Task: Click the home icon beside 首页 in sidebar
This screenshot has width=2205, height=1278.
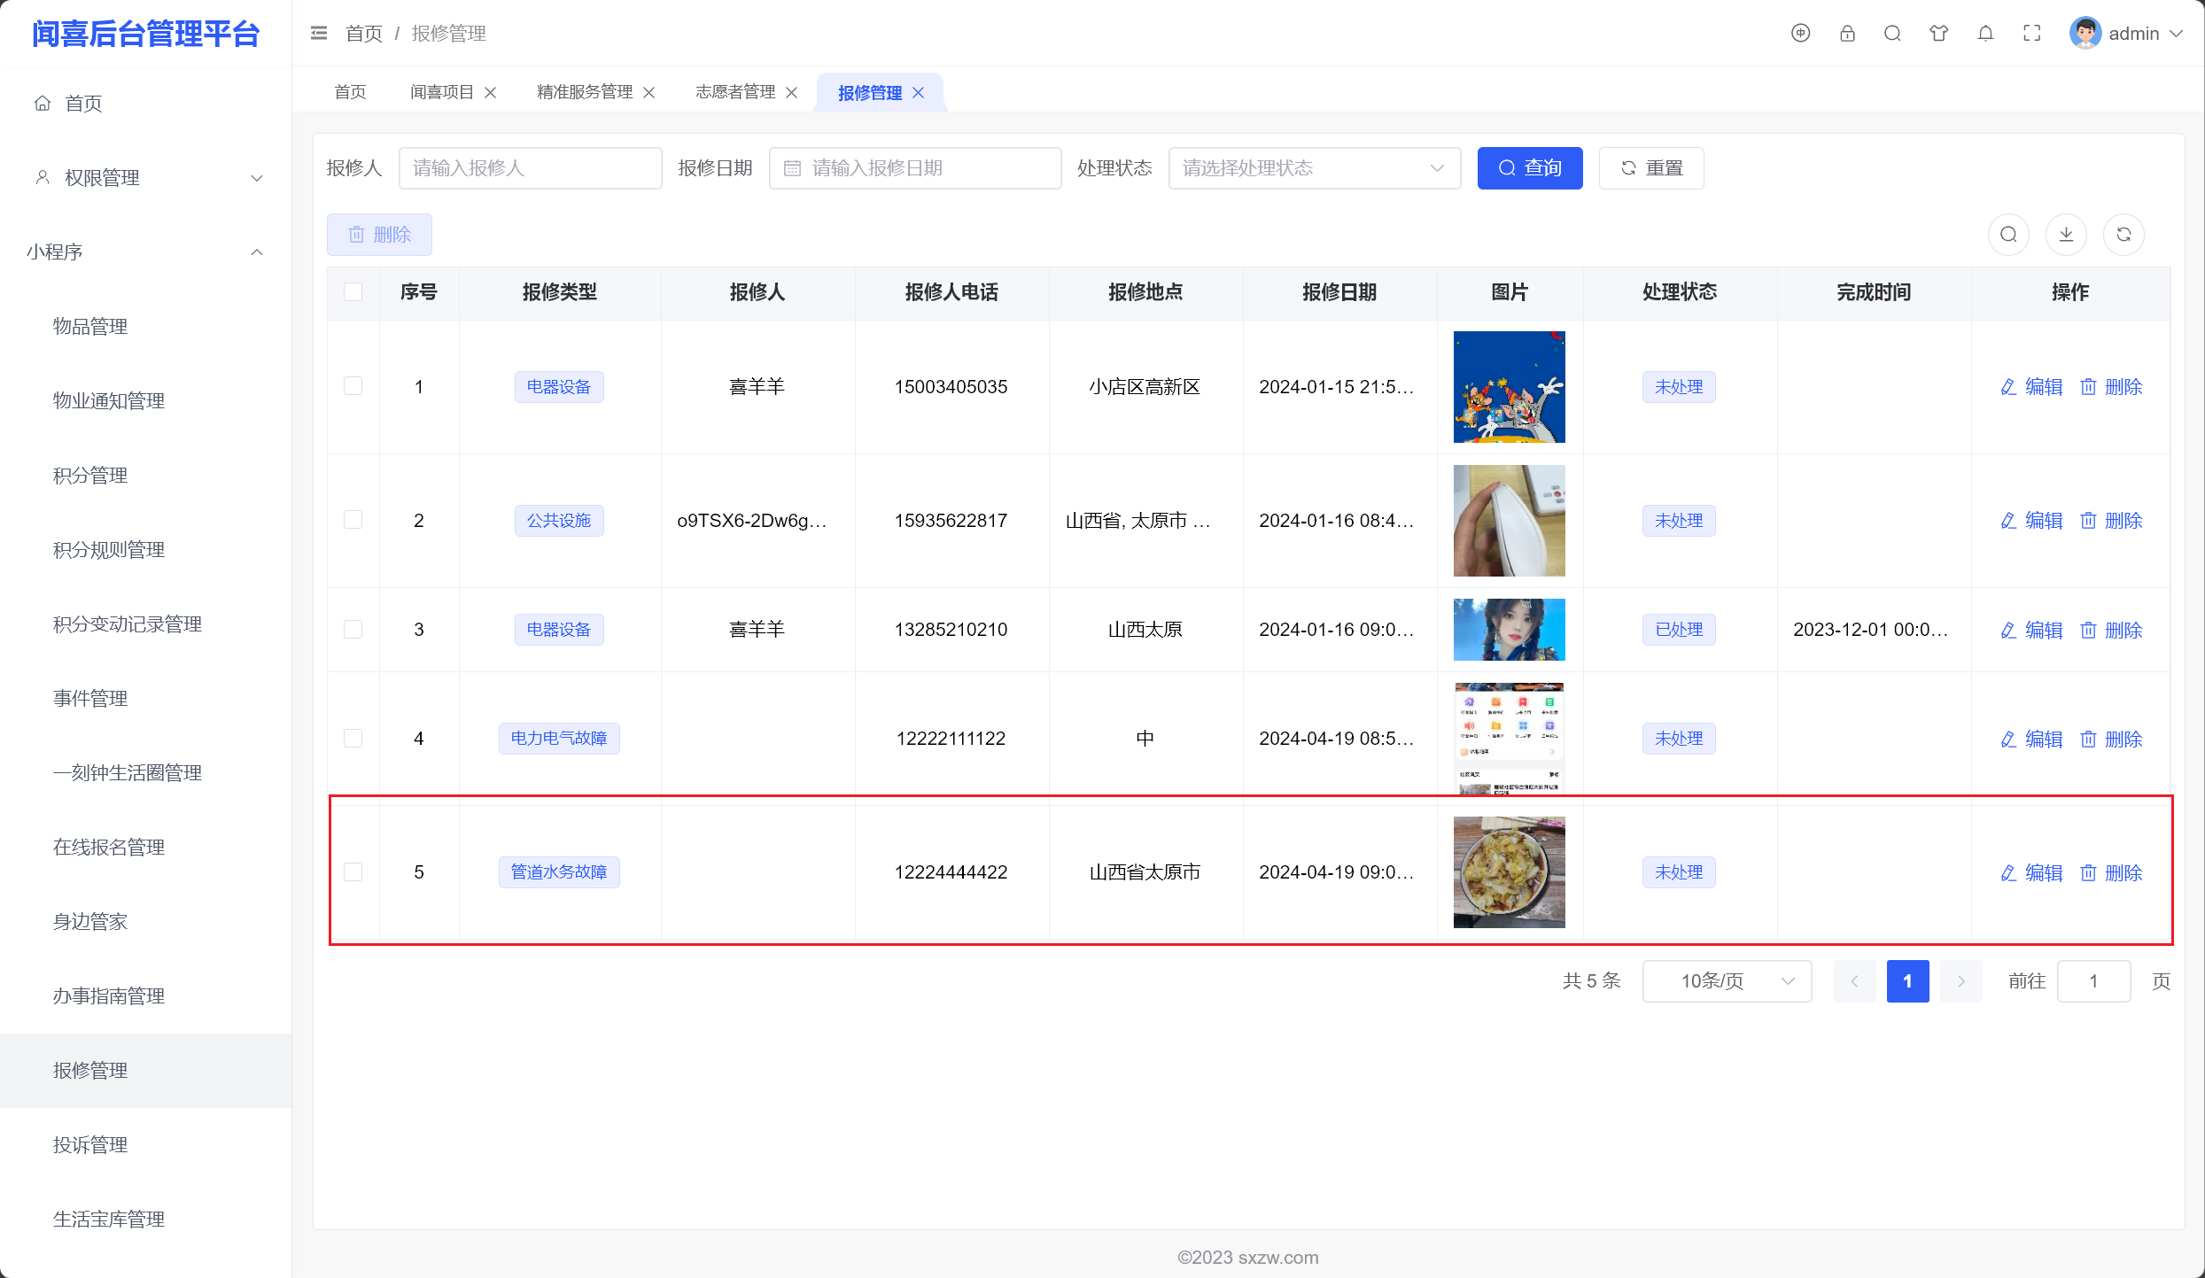Action: [x=43, y=104]
